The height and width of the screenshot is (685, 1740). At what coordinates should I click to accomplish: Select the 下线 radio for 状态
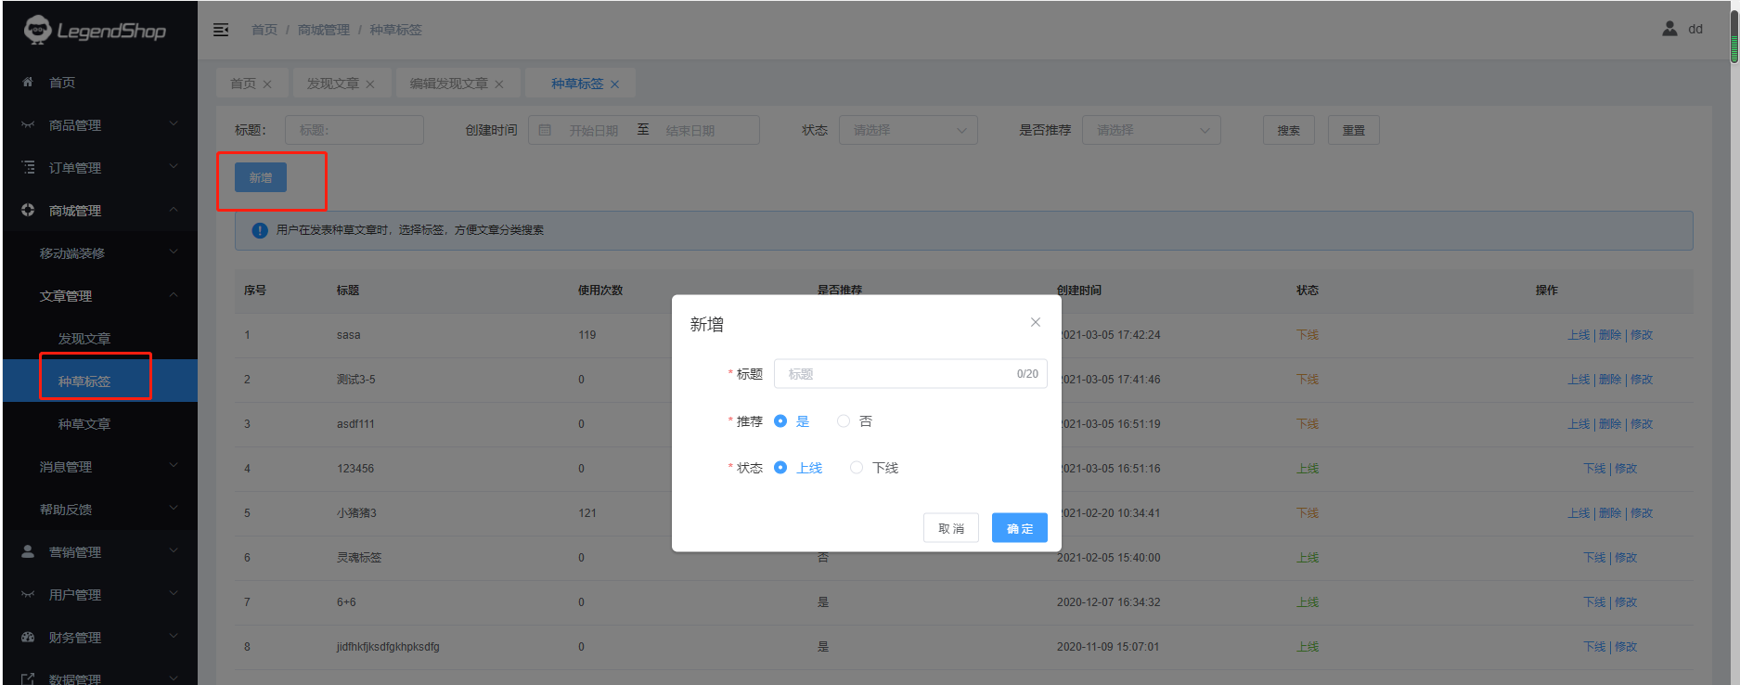[x=857, y=468]
